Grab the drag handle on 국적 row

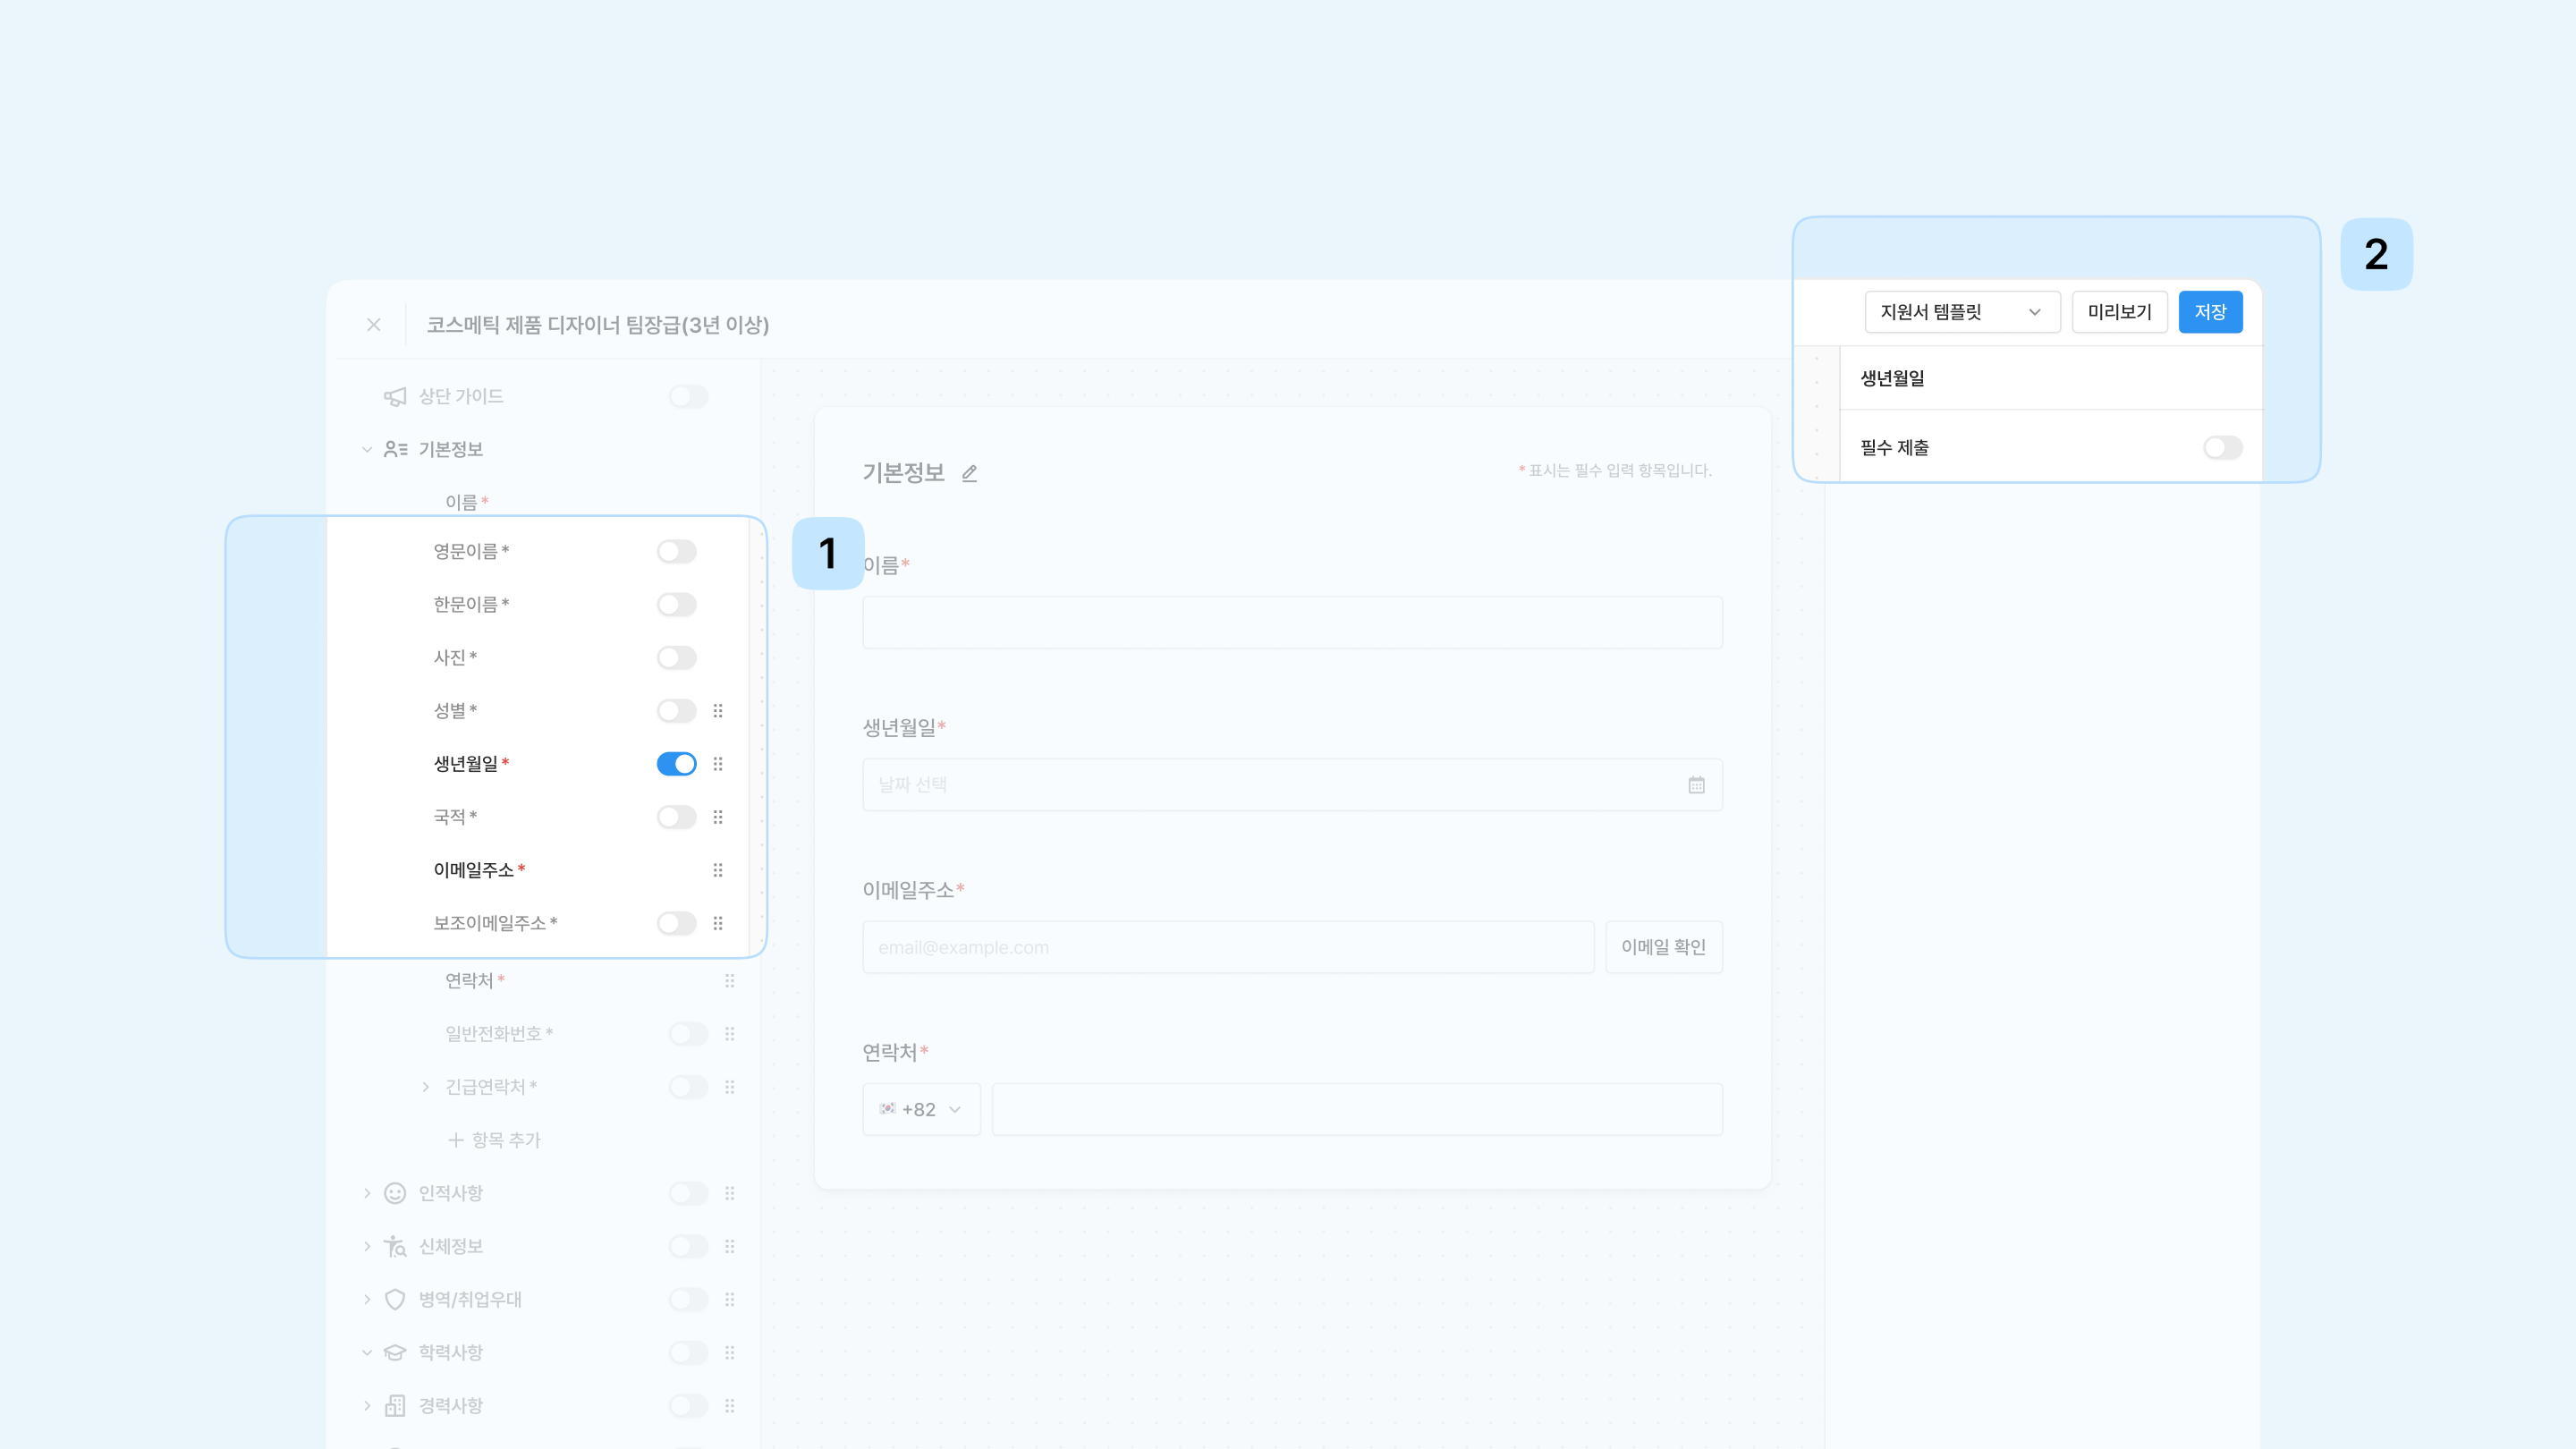tap(718, 817)
